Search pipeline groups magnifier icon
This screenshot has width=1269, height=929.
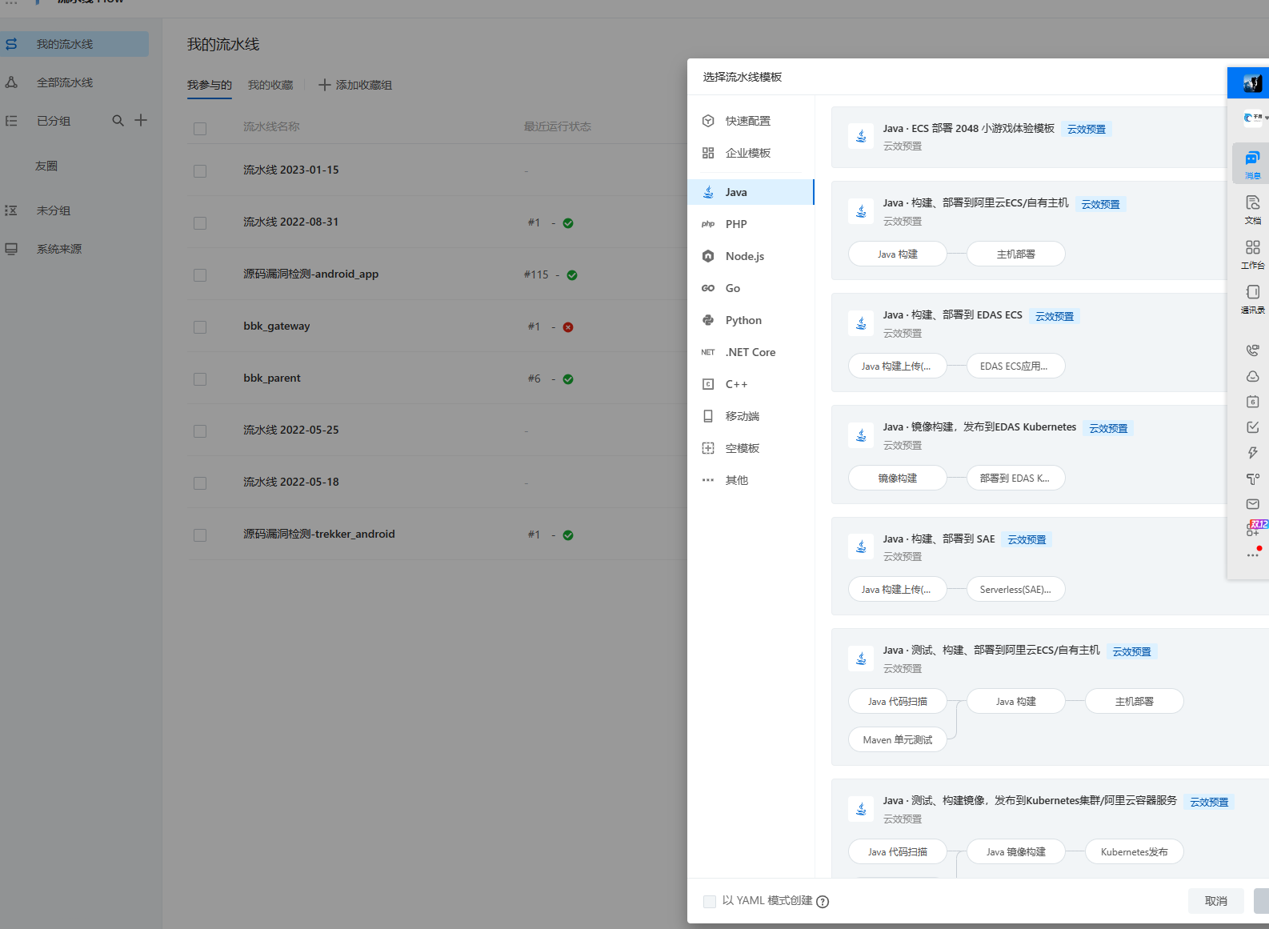coord(118,120)
